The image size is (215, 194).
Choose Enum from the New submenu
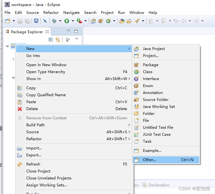click(166, 86)
